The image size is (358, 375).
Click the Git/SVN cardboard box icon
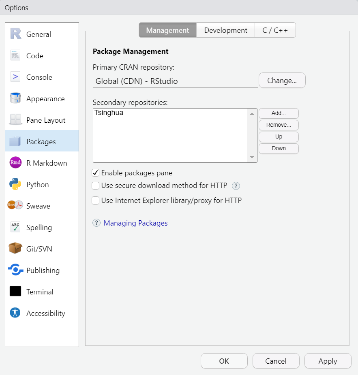15,248
